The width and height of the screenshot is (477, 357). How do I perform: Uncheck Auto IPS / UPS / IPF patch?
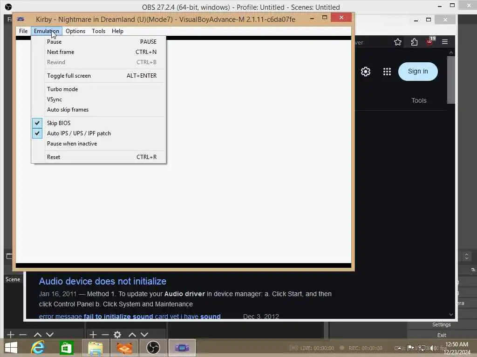tap(99, 133)
